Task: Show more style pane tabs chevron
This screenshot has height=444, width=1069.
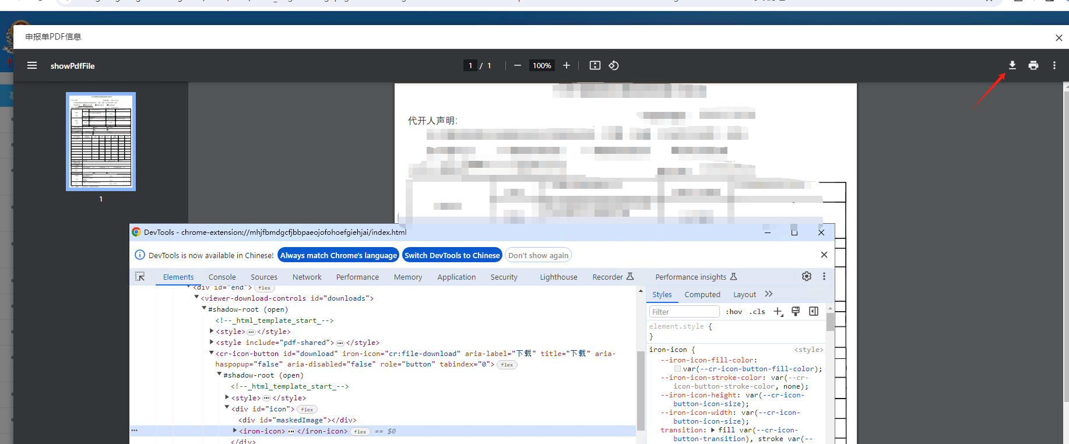Action: [x=769, y=294]
